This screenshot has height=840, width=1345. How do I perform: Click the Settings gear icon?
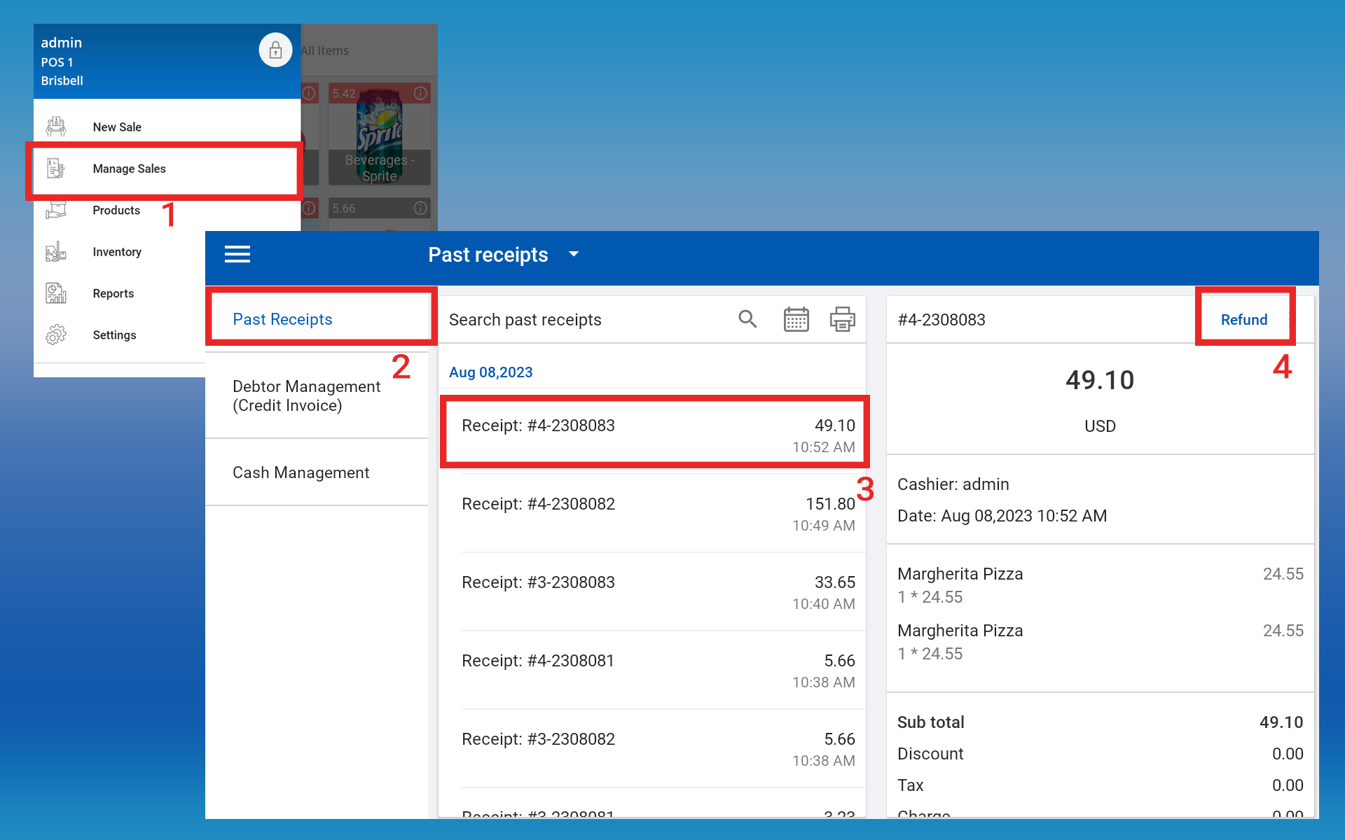click(56, 335)
